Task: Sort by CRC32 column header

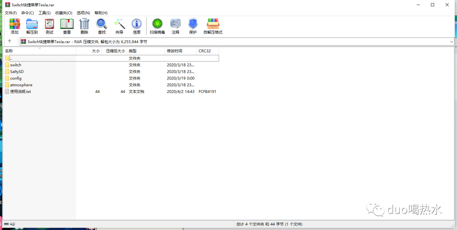Action: (x=208, y=51)
